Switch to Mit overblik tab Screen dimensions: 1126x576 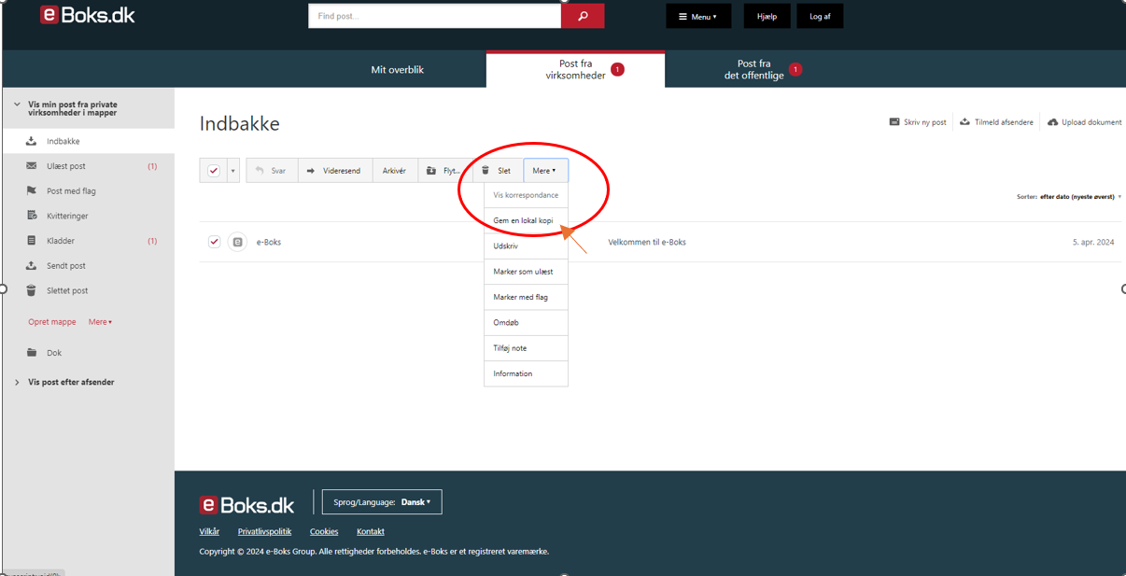[398, 69]
